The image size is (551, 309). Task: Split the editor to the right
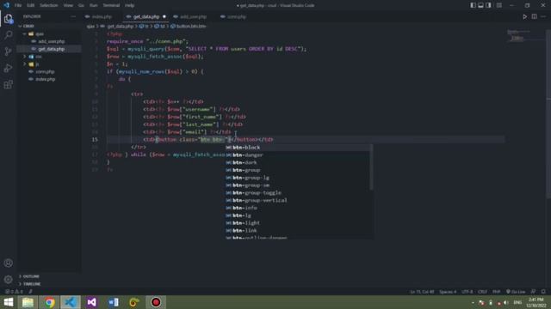coord(534,16)
